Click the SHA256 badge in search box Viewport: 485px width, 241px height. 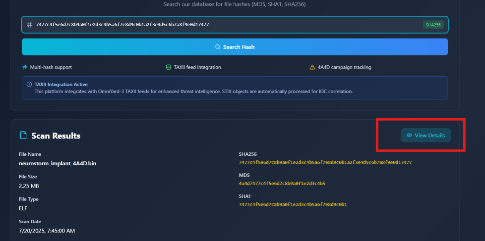coord(432,25)
